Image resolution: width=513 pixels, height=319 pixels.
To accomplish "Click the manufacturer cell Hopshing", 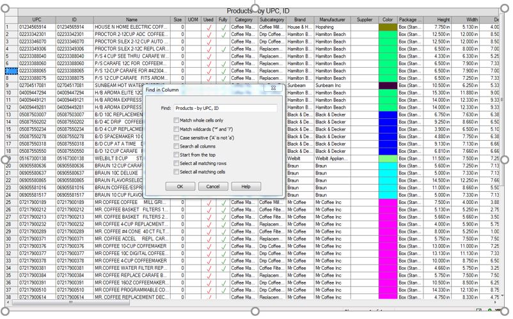I will [333, 27].
